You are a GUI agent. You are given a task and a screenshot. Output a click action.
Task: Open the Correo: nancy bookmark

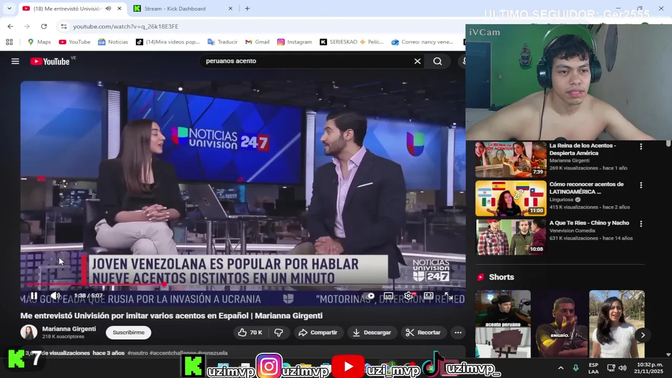coord(422,42)
